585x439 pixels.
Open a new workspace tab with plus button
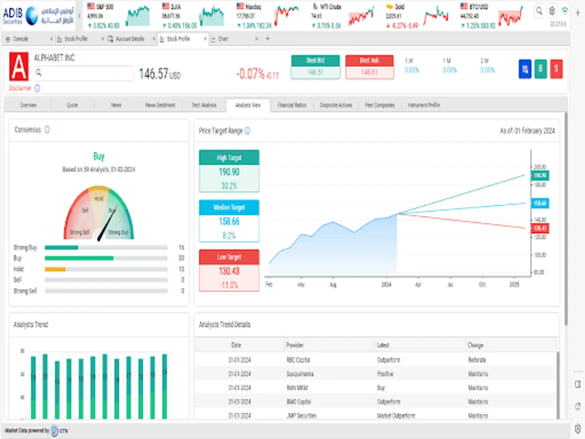[x=268, y=39]
